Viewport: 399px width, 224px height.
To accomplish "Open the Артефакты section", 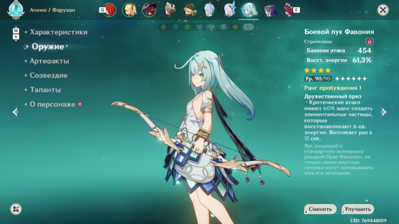I will click(x=50, y=61).
